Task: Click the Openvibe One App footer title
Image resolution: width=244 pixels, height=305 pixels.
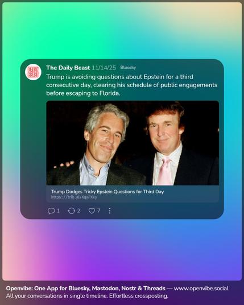Action: point(85,288)
